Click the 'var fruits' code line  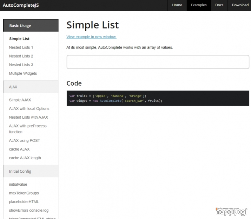pos(108,96)
